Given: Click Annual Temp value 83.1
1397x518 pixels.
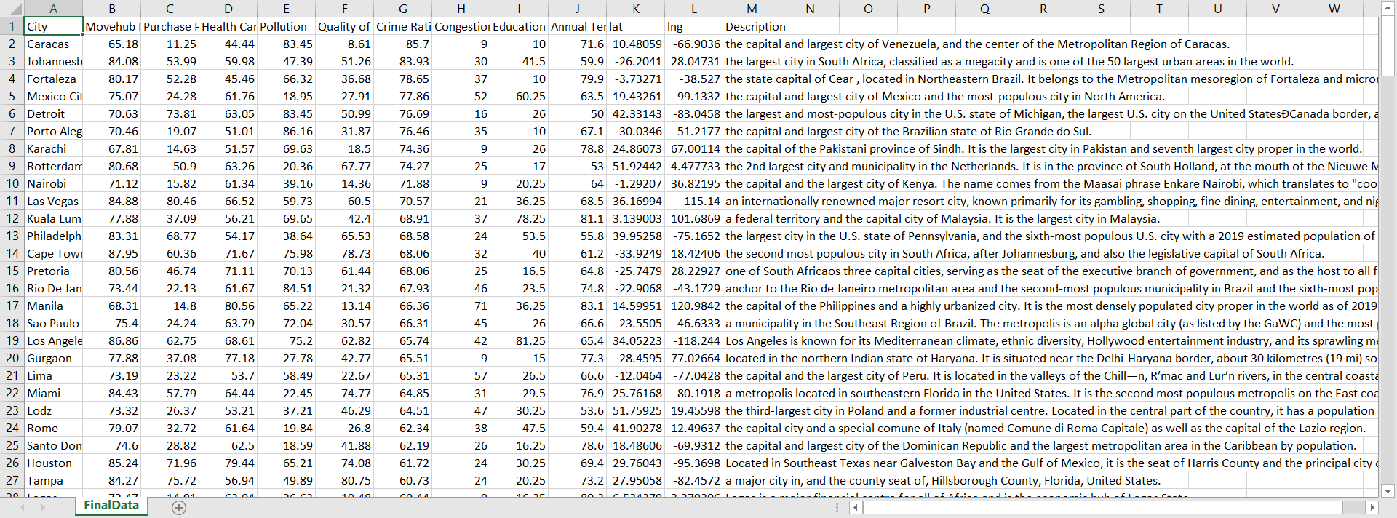Looking at the screenshot, I should coord(578,306).
